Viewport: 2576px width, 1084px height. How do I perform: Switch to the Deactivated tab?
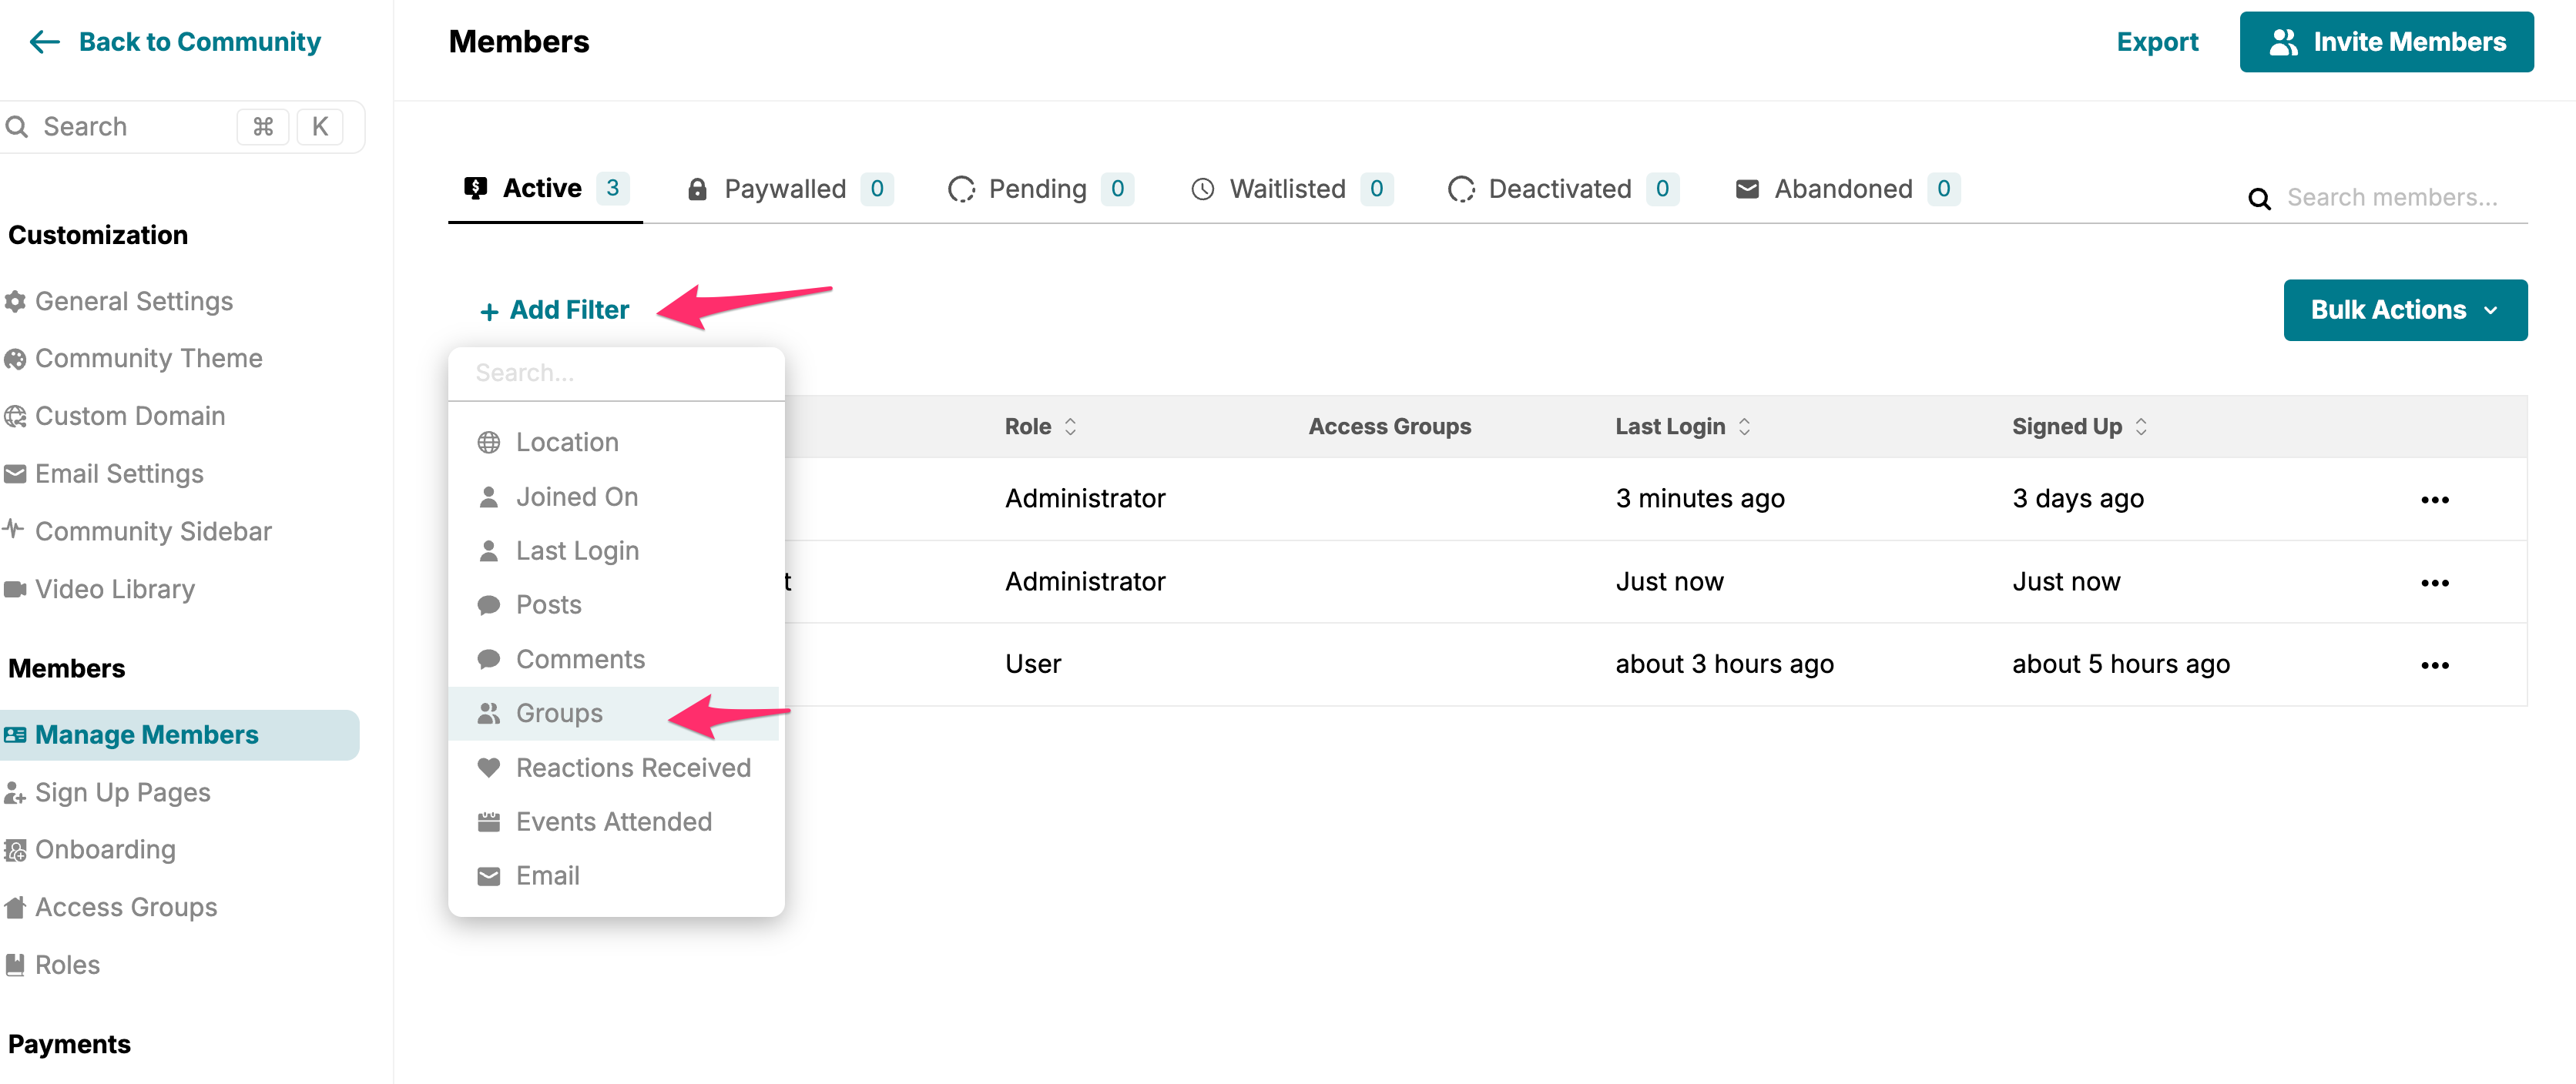tap(1560, 189)
